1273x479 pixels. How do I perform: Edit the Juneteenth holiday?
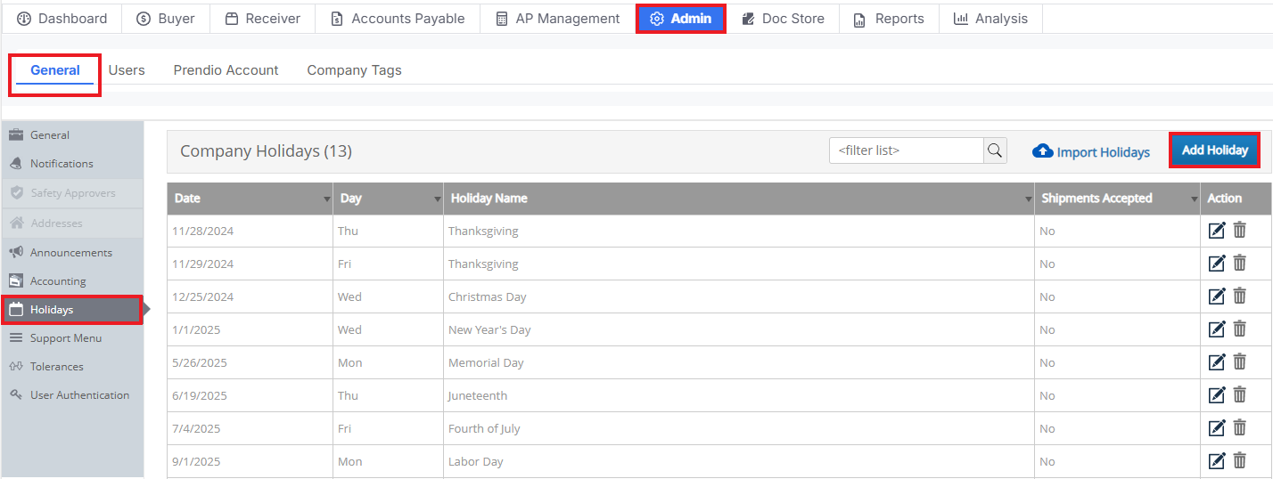pyautogui.click(x=1217, y=395)
